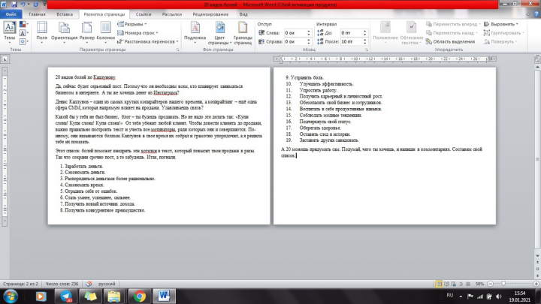Open the Подложка watermark menu
Viewport: 541px width, 304px height.
(195, 32)
